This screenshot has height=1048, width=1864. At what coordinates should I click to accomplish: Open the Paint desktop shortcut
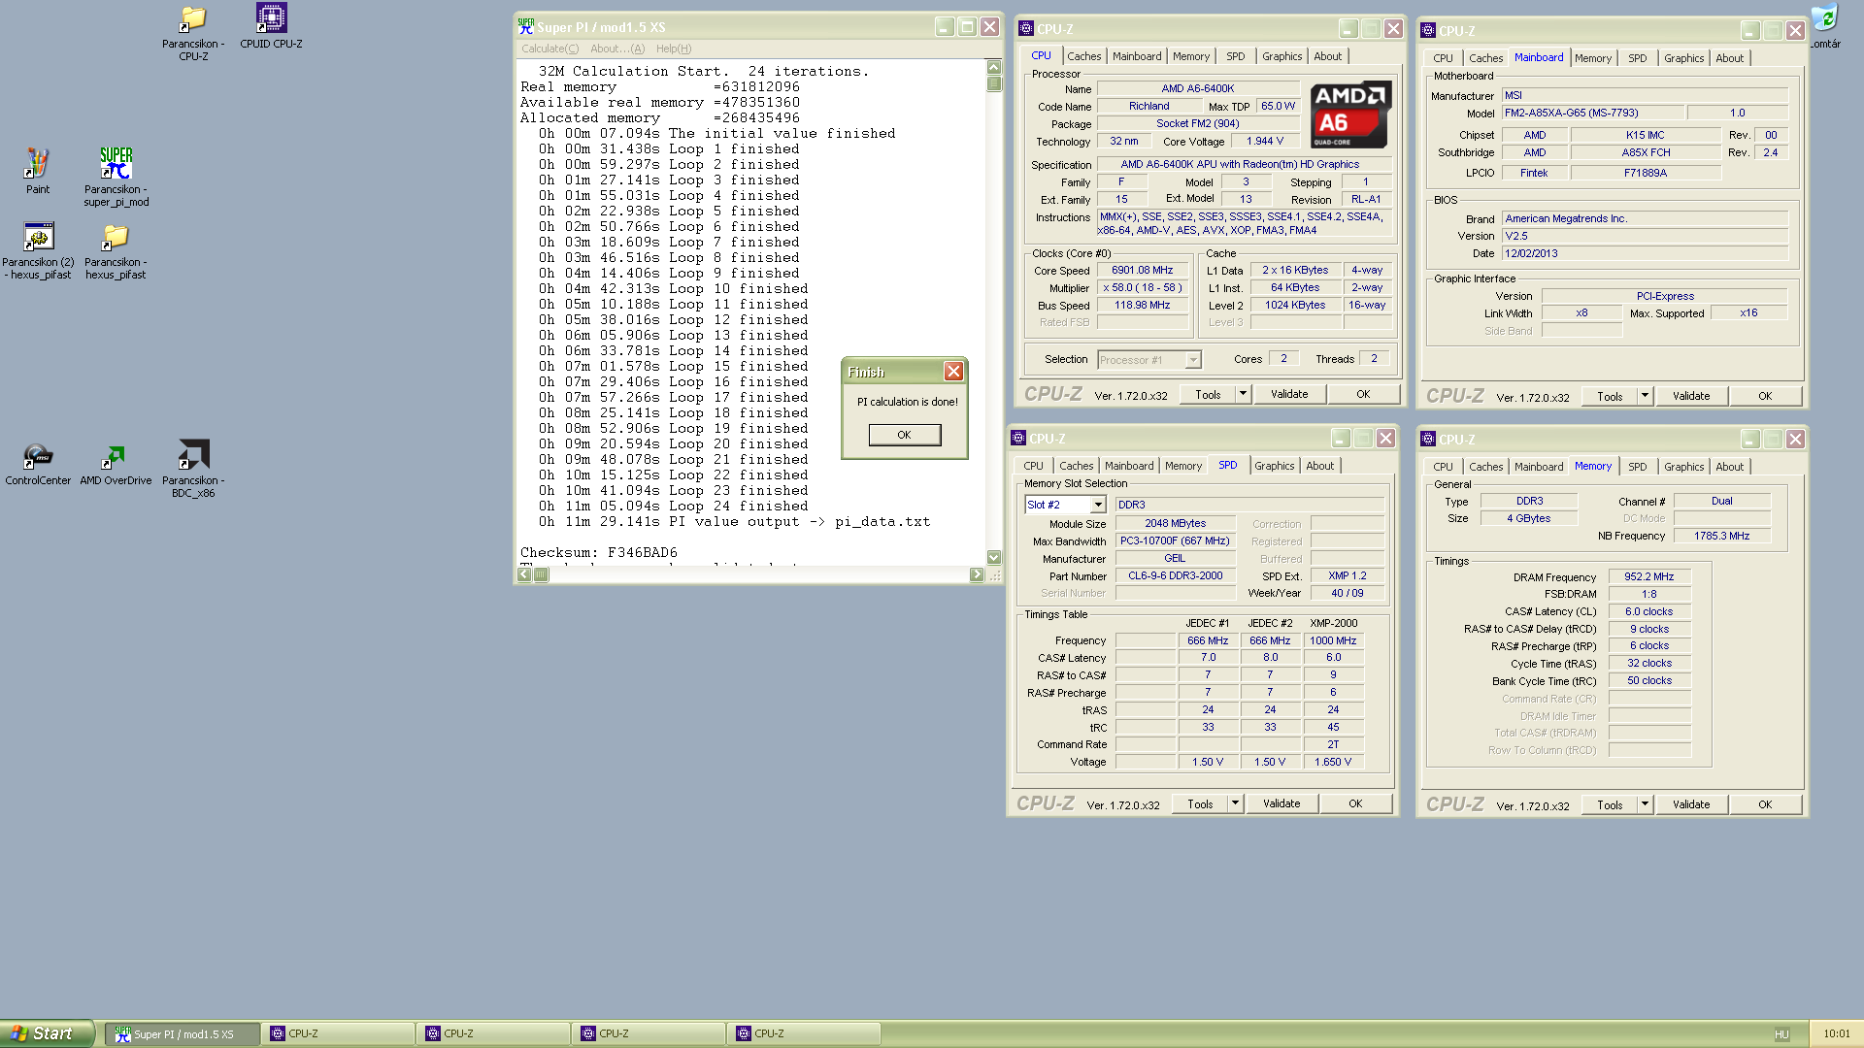click(38, 171)
